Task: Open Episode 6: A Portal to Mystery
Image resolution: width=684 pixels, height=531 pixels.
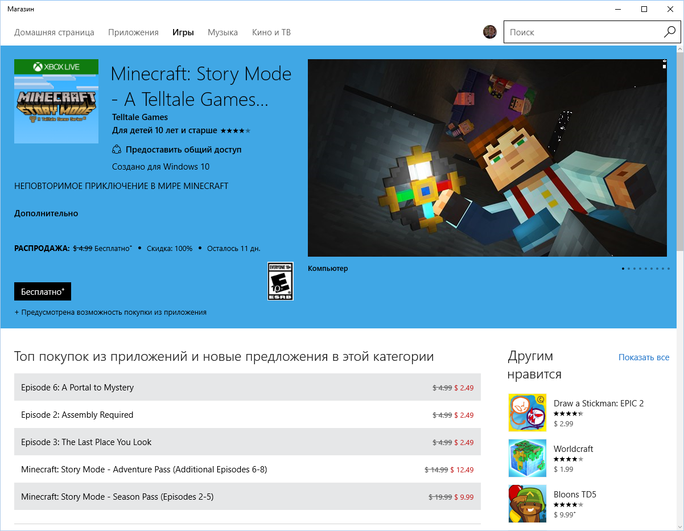Action: point(248,388)
